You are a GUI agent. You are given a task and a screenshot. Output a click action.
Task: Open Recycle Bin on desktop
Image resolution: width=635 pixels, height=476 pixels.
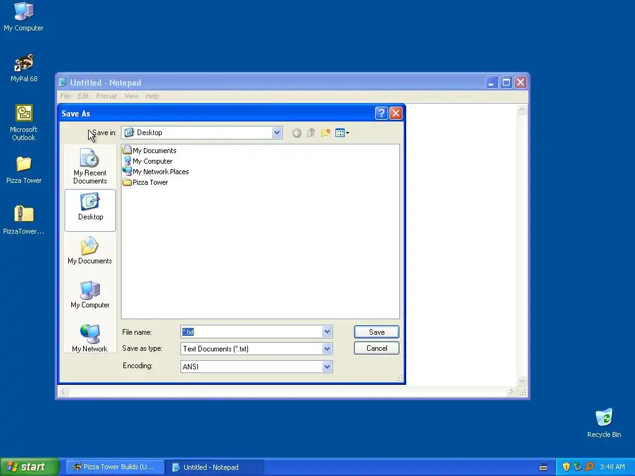pyautogui.click(x=604, y=423)
